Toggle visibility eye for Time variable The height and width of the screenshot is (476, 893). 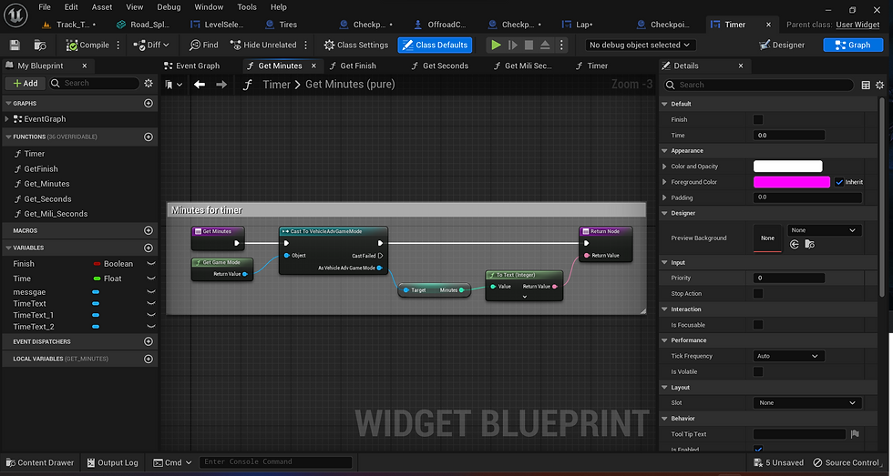(x=151, y=279)
